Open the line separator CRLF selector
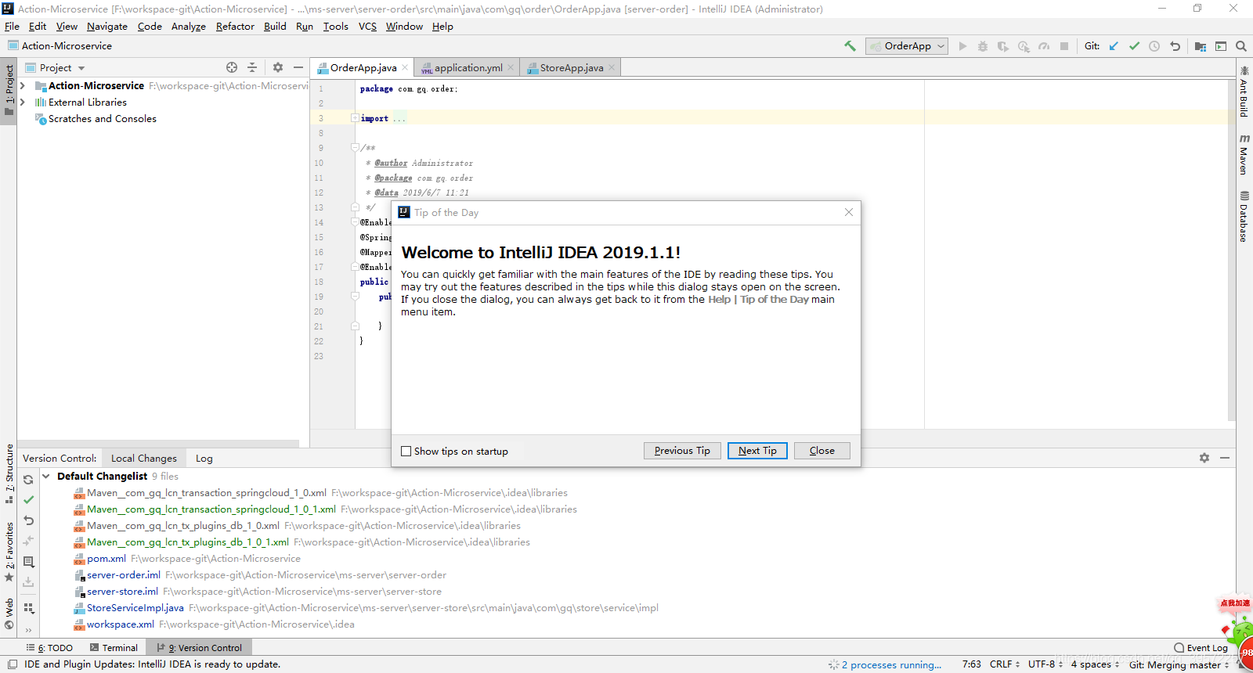The width and height of the screenshot is (1253, 673). click(x=1005, y=664)
